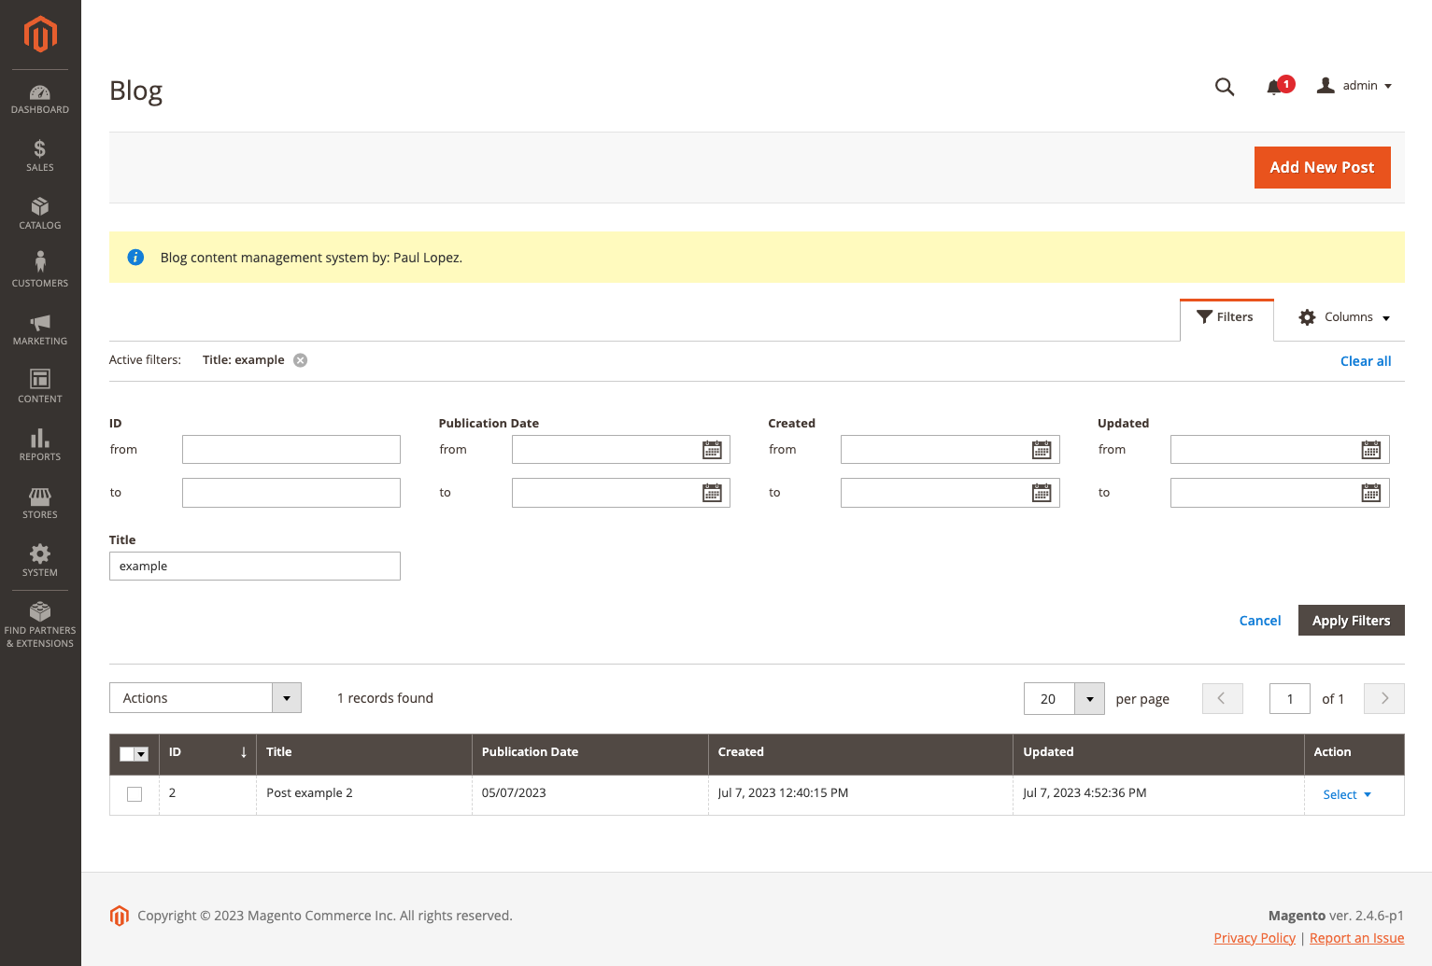Expand the Columns dropdown

(1344, 317)
